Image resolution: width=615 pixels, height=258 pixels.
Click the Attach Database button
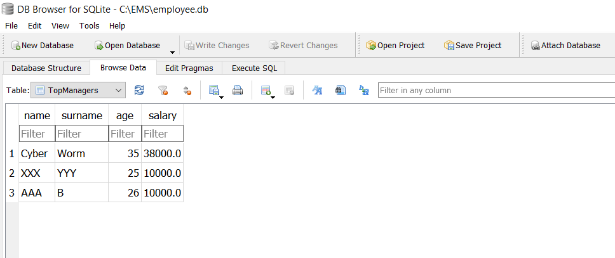point(565,46)
